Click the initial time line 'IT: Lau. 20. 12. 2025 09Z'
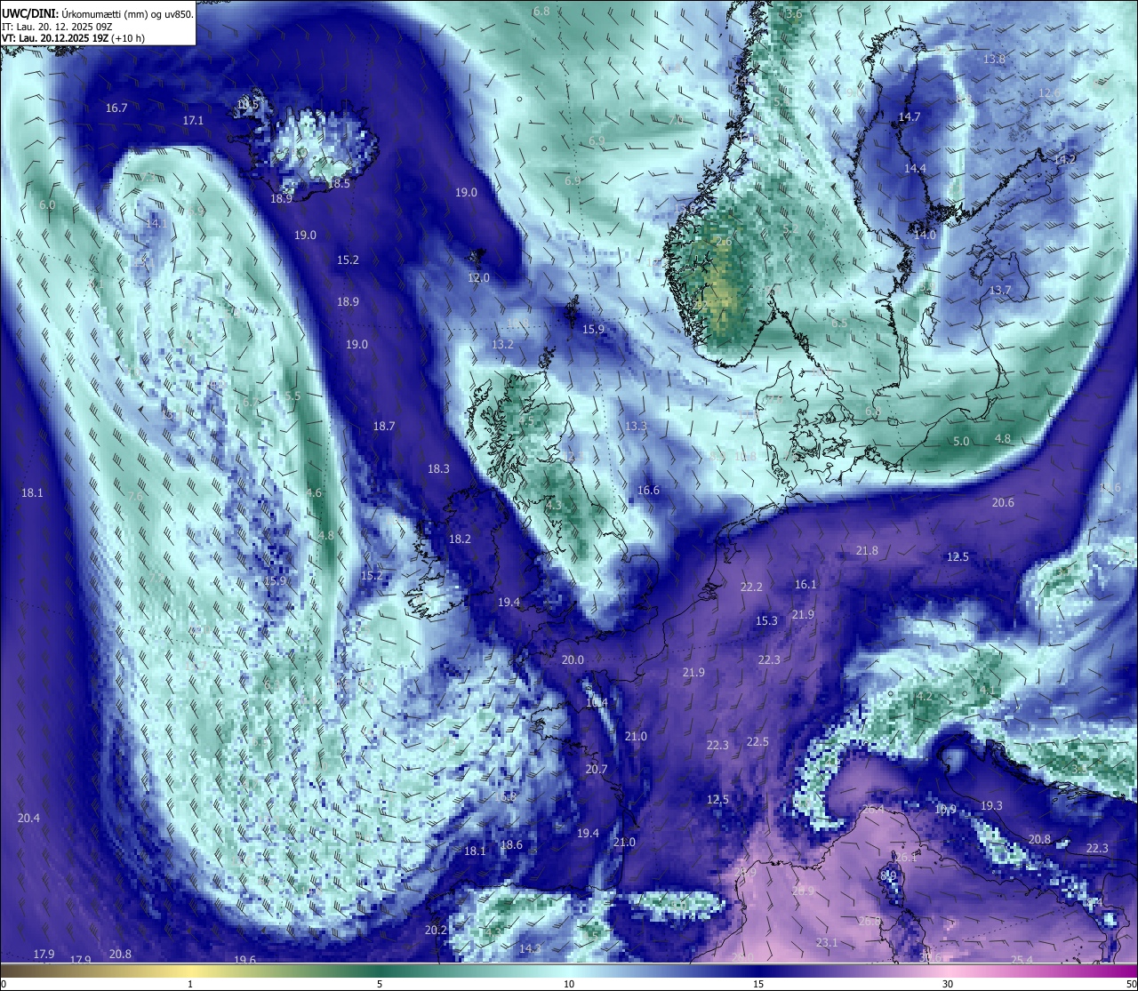The image size is (1138, 991). [57, 27]
